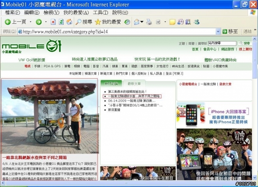258x187 pixels.
Task: Click the Messenger people icon
Action: tap(196, 22)
